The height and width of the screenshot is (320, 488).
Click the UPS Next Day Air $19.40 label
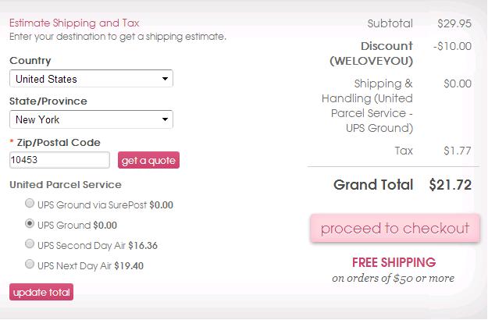point(91,266)
